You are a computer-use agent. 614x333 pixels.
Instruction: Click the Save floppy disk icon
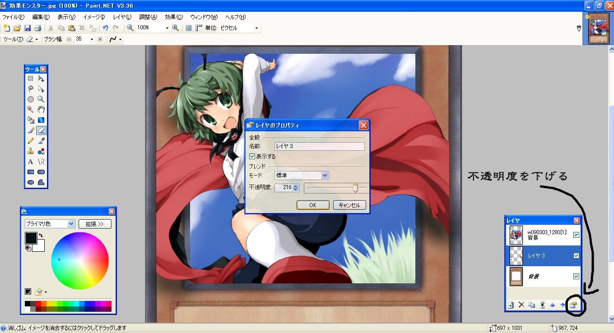coord(28,28)
